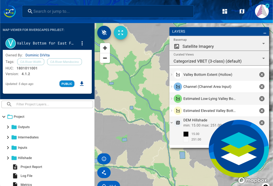Open the project three-dot options menu
The height and width of the screenshot is (186, 273).
82,43
